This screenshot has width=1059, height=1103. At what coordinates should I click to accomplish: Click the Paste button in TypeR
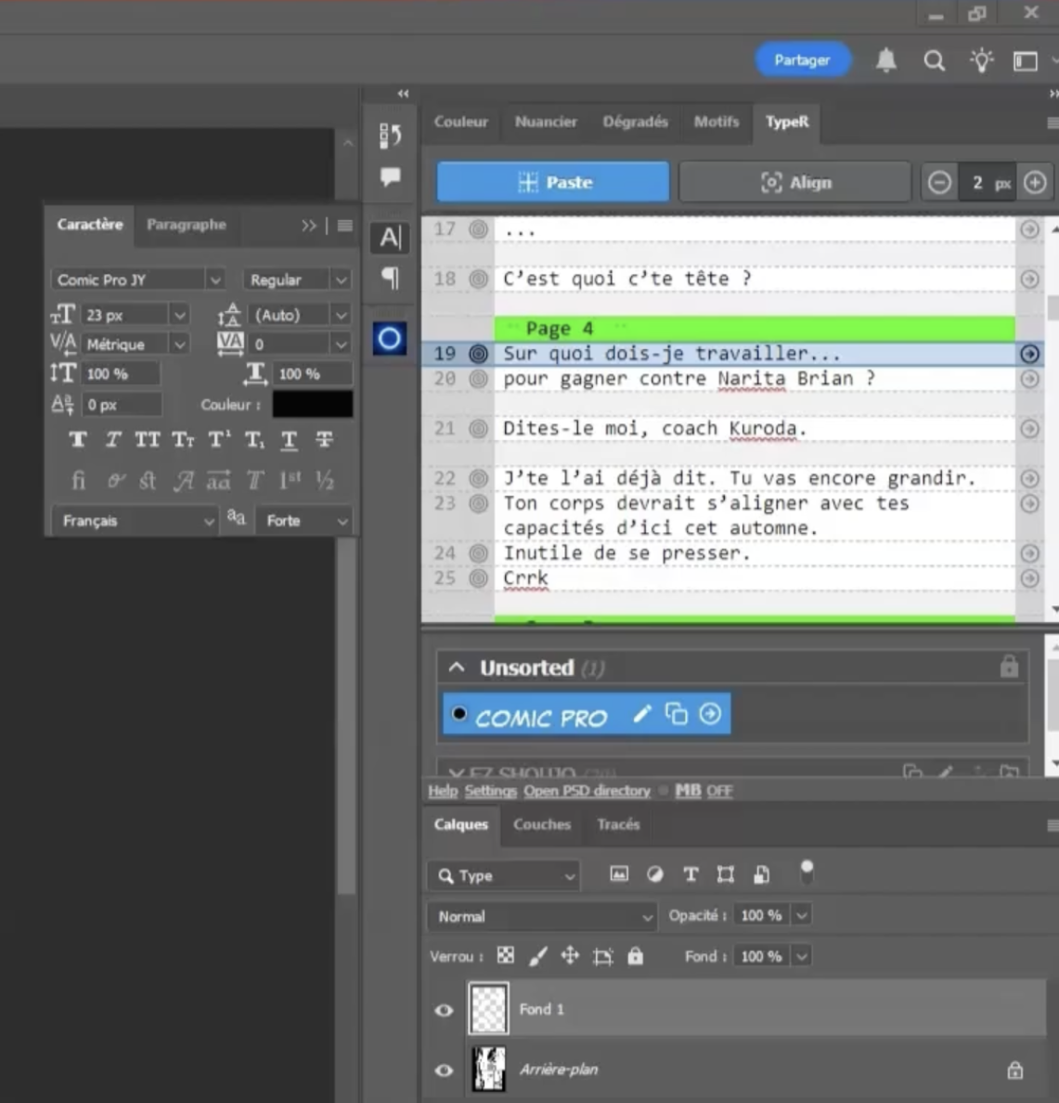coord(552,182)
